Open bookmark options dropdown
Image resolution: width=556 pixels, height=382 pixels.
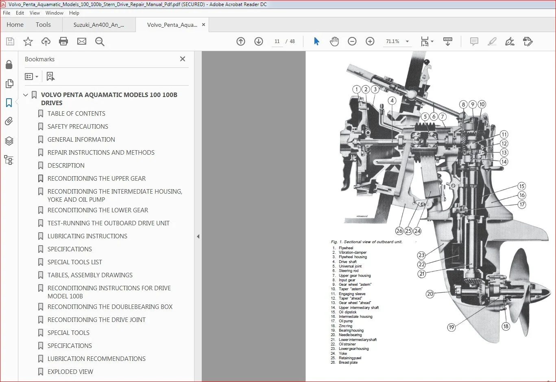(31, 76)
